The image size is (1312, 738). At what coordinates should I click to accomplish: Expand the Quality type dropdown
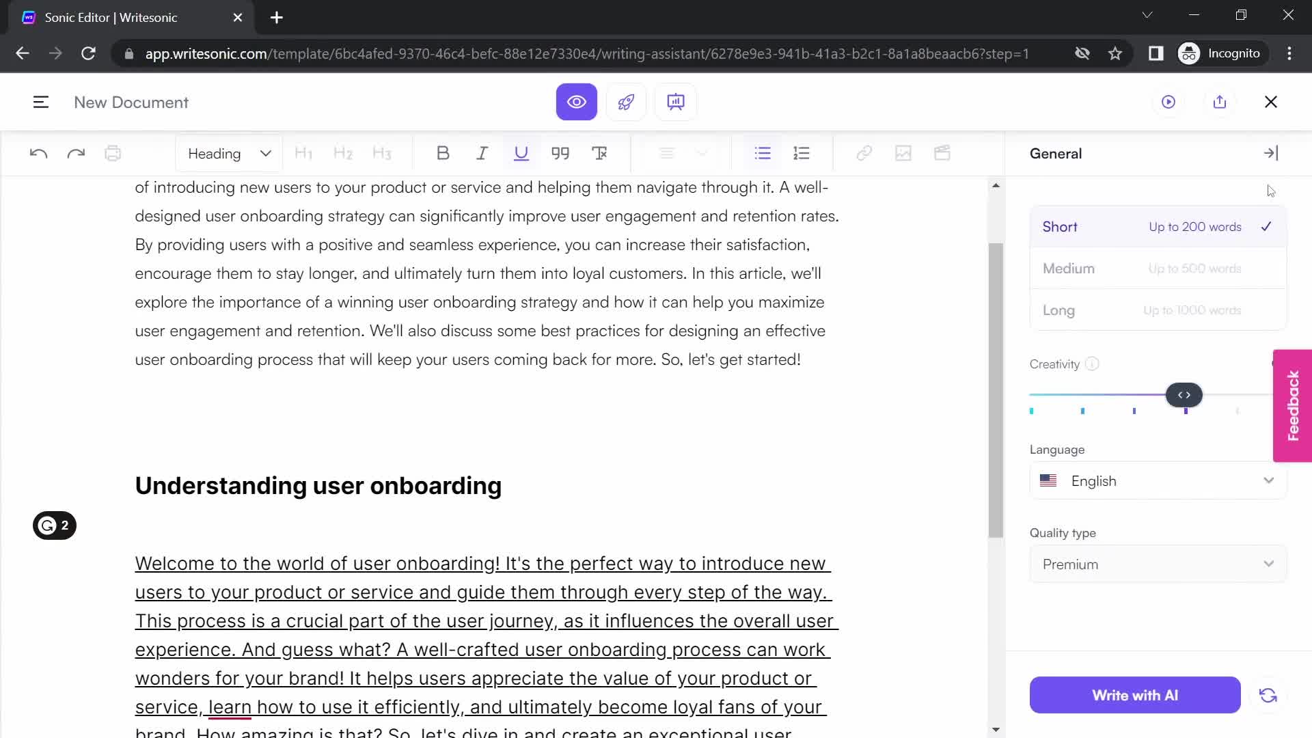[x=1157, y=564]
